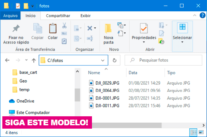Click the Propriedades checkmark icon
This screenshot has width=207, height=137.
pos(144,28)
